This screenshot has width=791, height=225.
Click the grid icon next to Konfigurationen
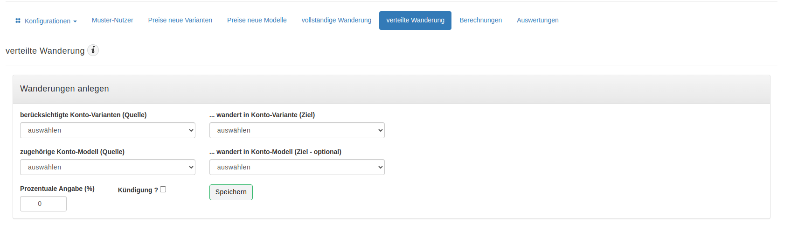pyautogui.click(x=18, y=21)
